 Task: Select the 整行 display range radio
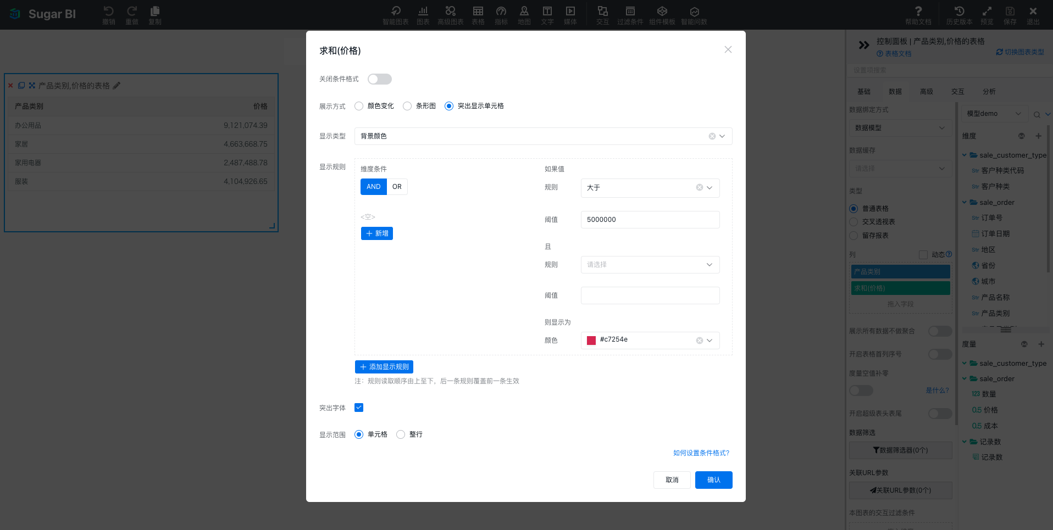tap(401, 434)
